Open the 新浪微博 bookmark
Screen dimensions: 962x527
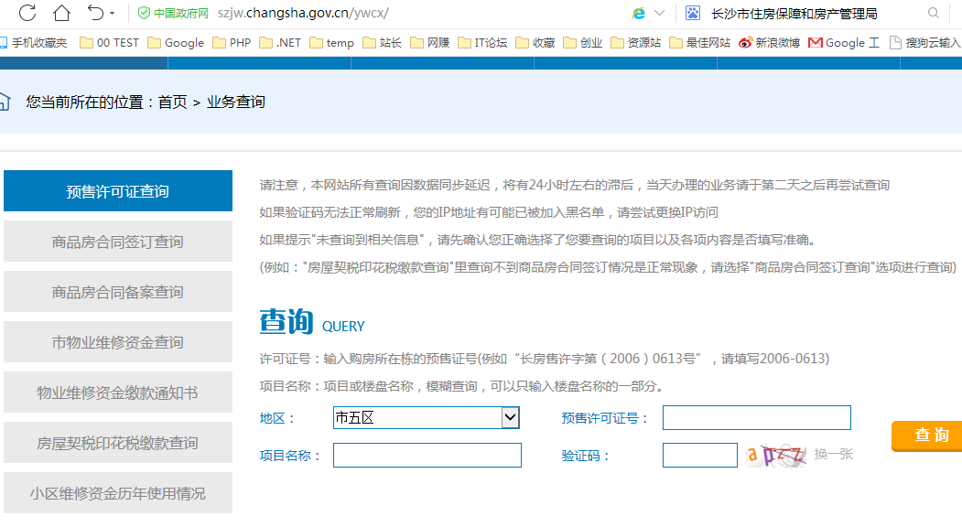point(769,42)
